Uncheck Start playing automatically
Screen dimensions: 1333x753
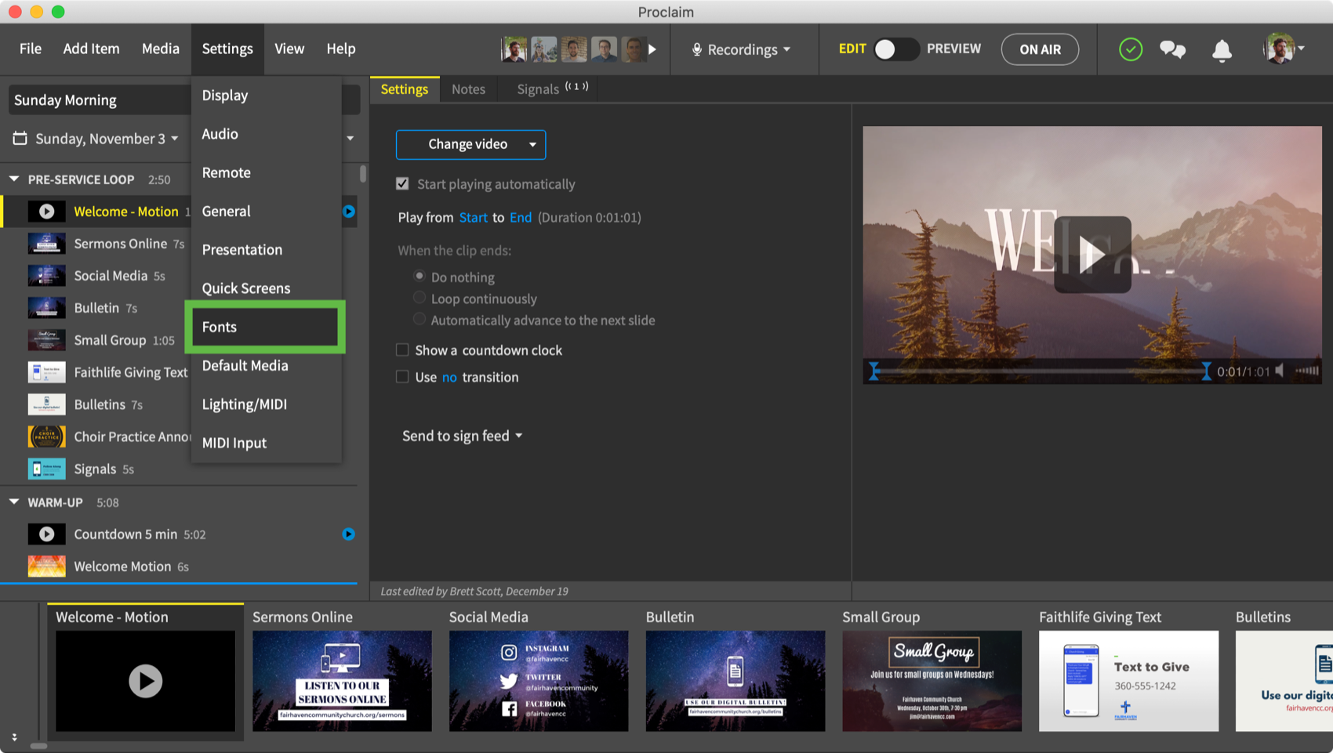click(x=402, y=184)
